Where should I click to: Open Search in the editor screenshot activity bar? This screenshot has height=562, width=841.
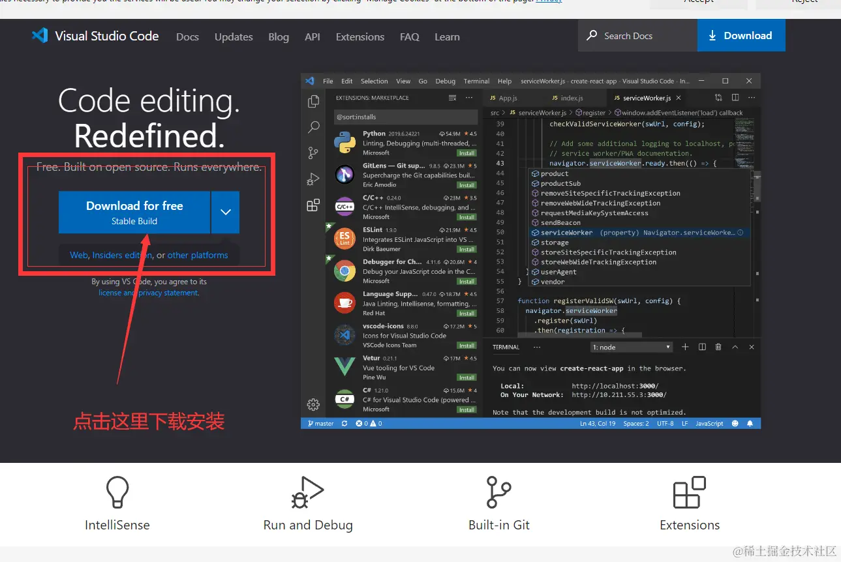click(314, 127)
